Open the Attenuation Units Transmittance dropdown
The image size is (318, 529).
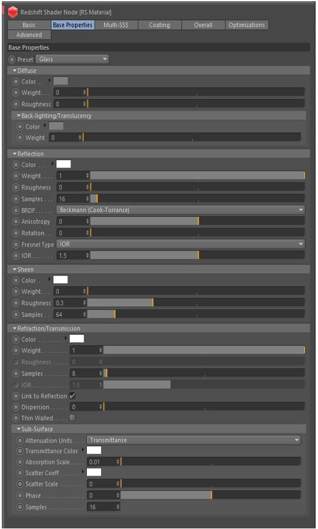(194, 440)
